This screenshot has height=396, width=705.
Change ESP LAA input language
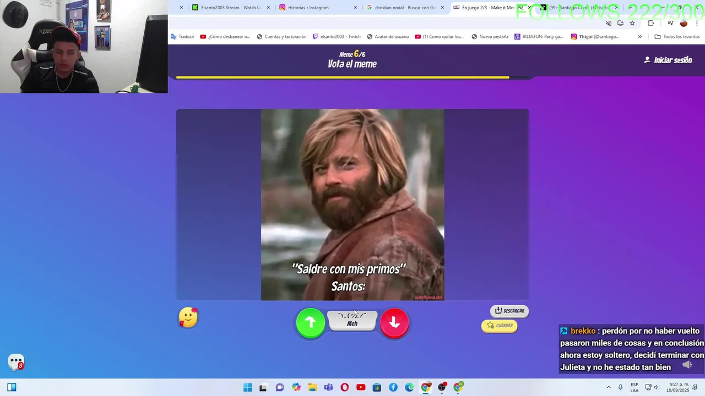coord(634,387)
